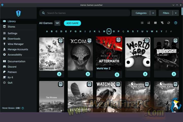
Task: Open the Library section in sidebar
Action: click(19, 21)
